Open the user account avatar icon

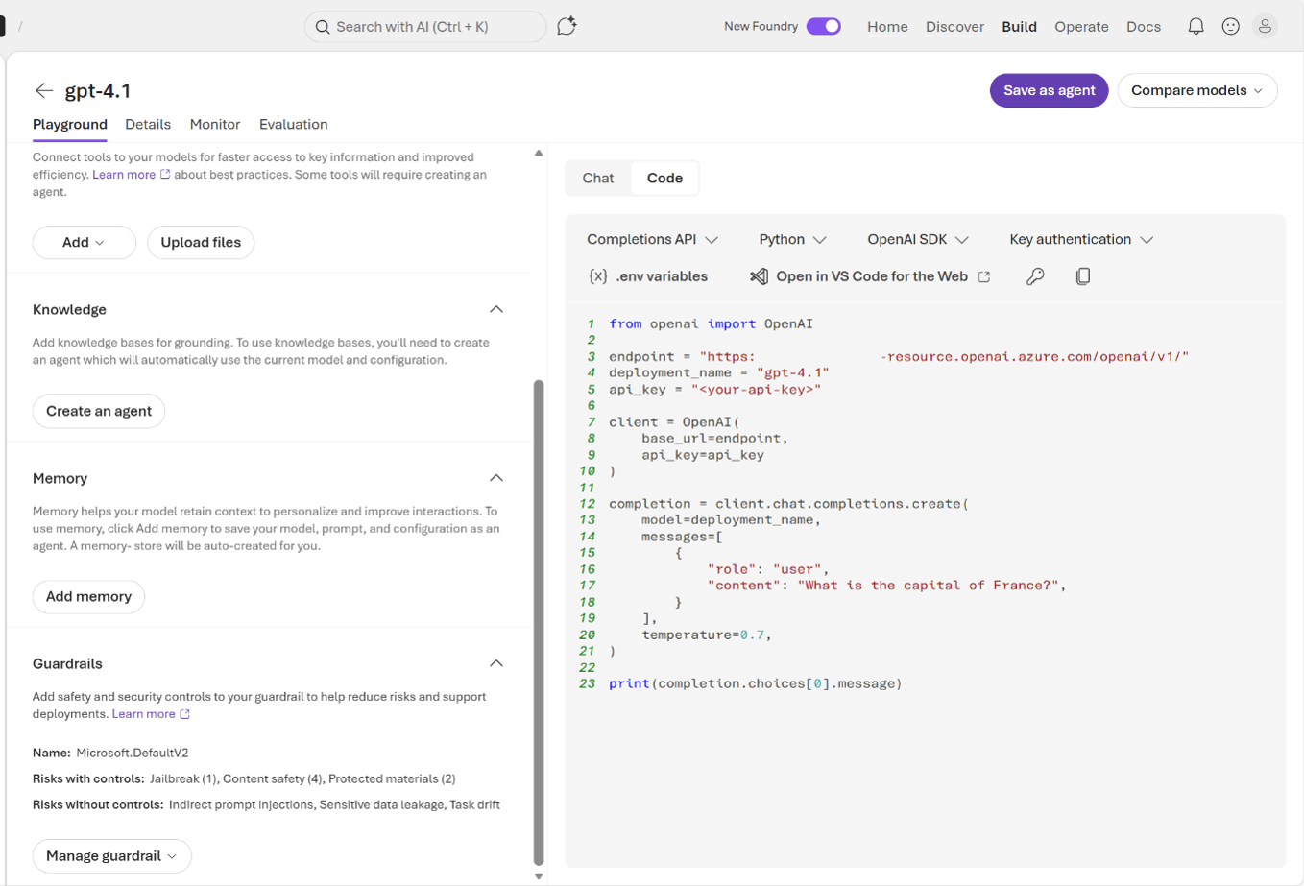(1265, 27)
